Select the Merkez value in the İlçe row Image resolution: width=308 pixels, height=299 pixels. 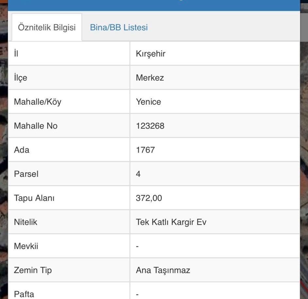pos(150,78)
